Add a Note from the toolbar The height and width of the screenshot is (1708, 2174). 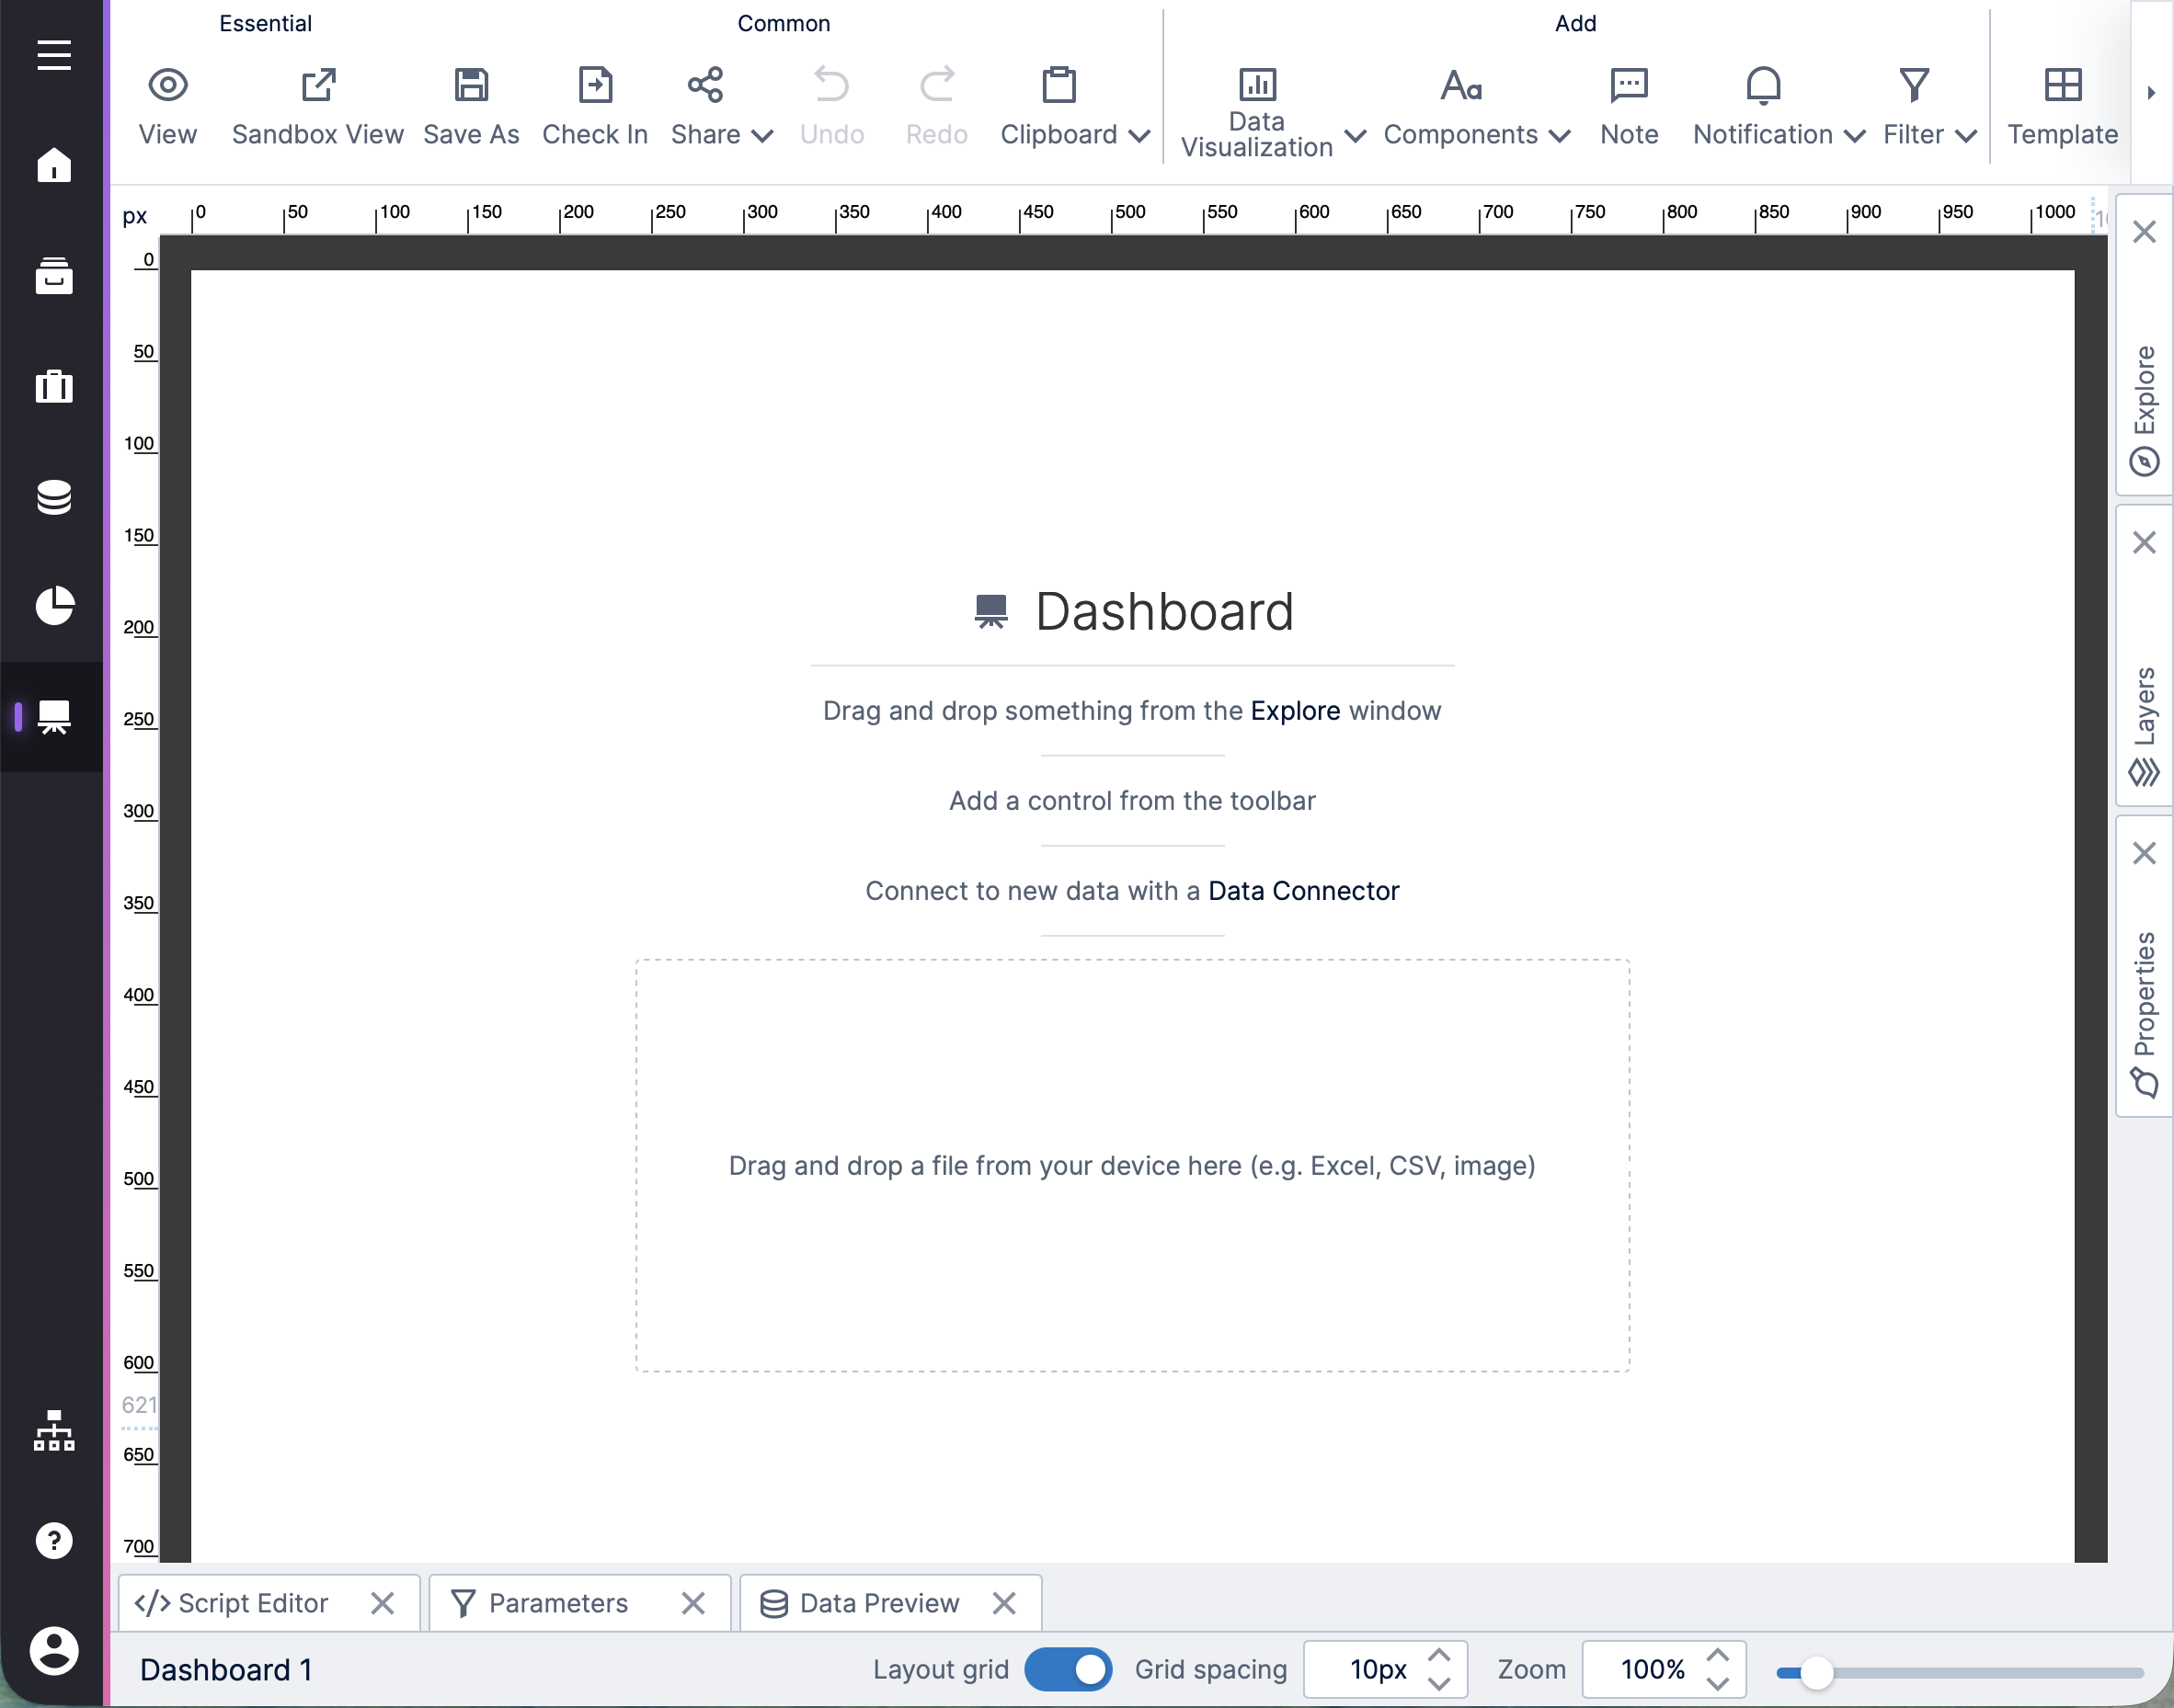pyautogui.click(x=1630, y=106)
